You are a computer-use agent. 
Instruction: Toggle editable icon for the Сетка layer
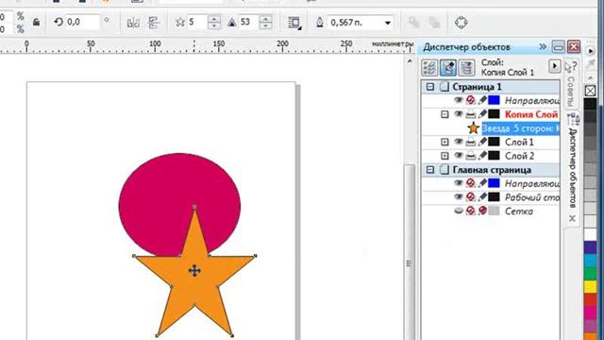[x=482, y=211]
